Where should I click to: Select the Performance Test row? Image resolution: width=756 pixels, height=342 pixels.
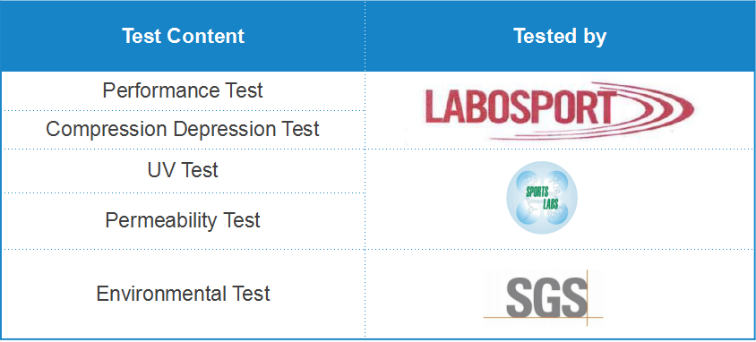pos(183,91)
